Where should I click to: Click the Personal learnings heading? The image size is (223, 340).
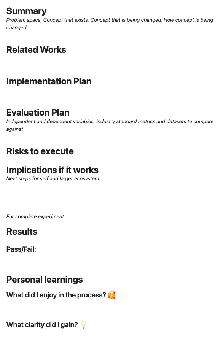45,279
